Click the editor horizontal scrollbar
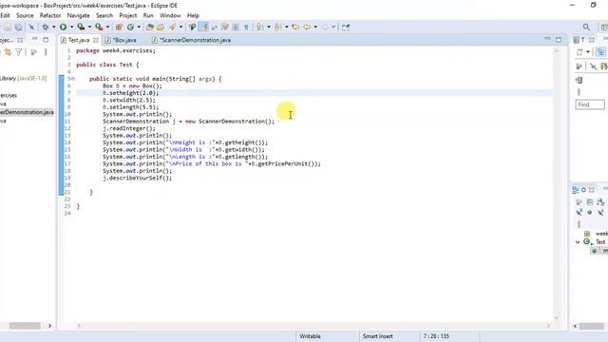608x342 pixels. [313, 326]
